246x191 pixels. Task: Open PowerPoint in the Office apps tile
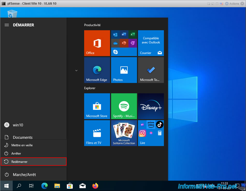click(x=124, y=43)
